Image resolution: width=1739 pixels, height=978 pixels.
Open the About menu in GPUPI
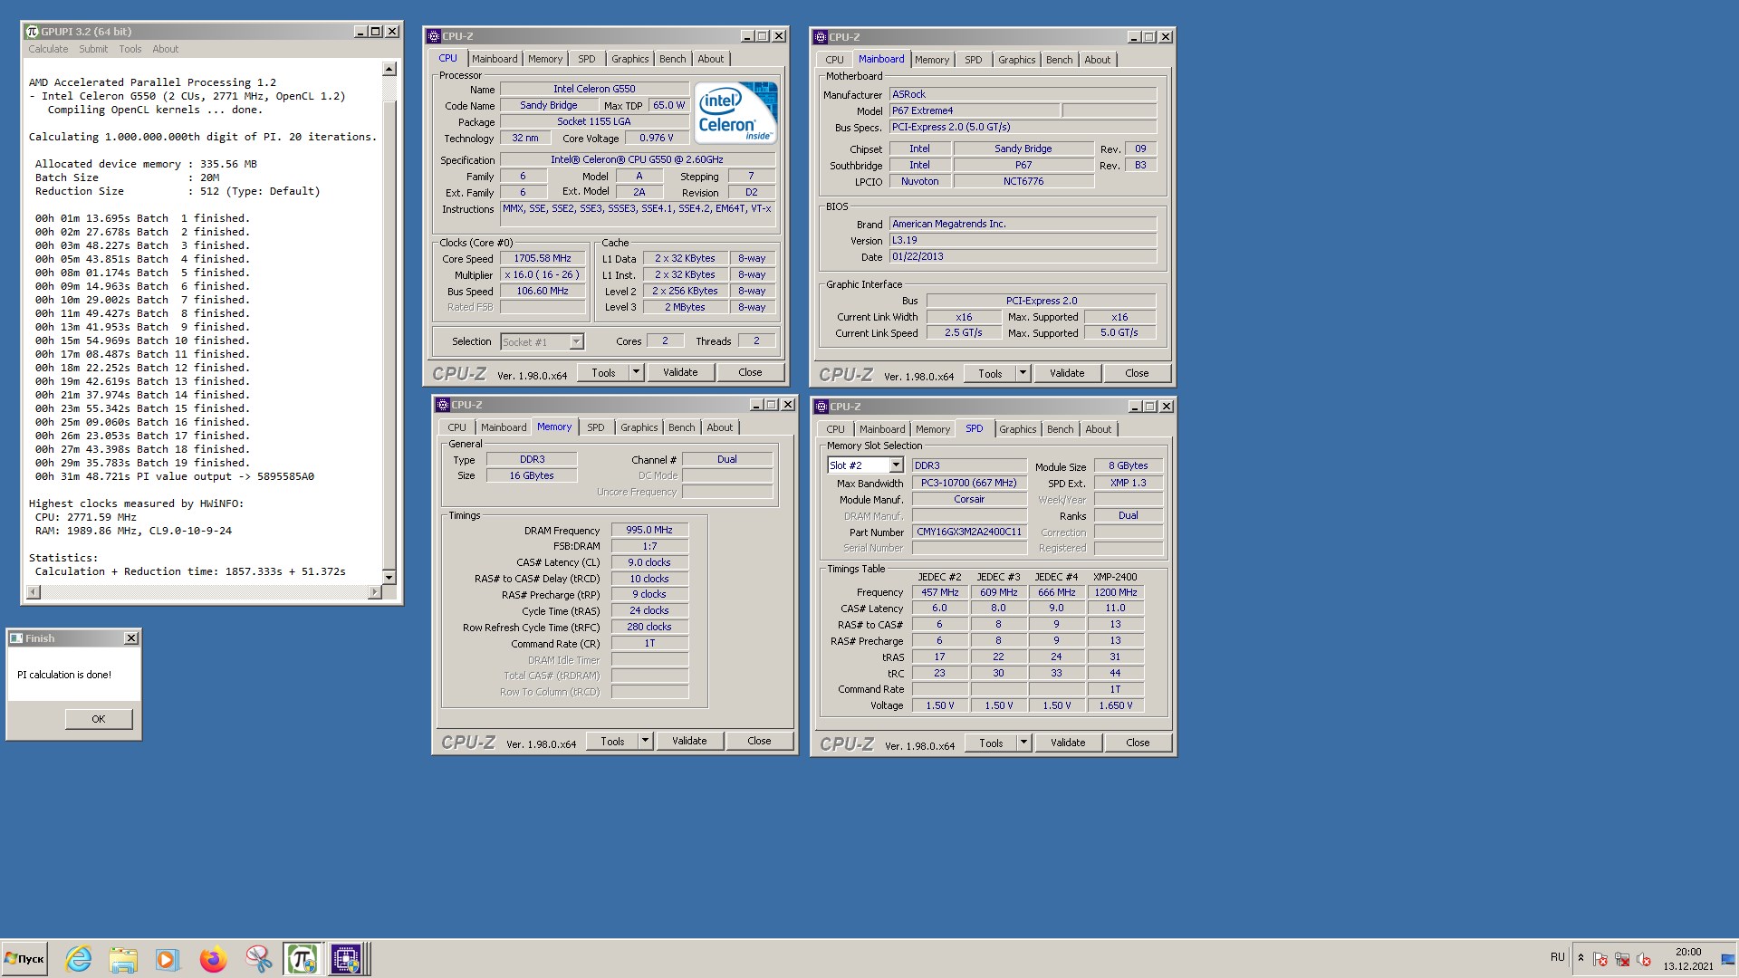[x=165, y=49]
